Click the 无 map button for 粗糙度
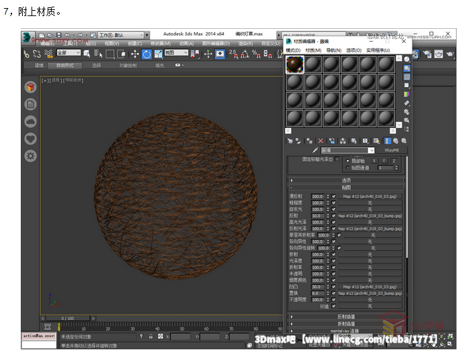464x352 pixels. point(369,203)
